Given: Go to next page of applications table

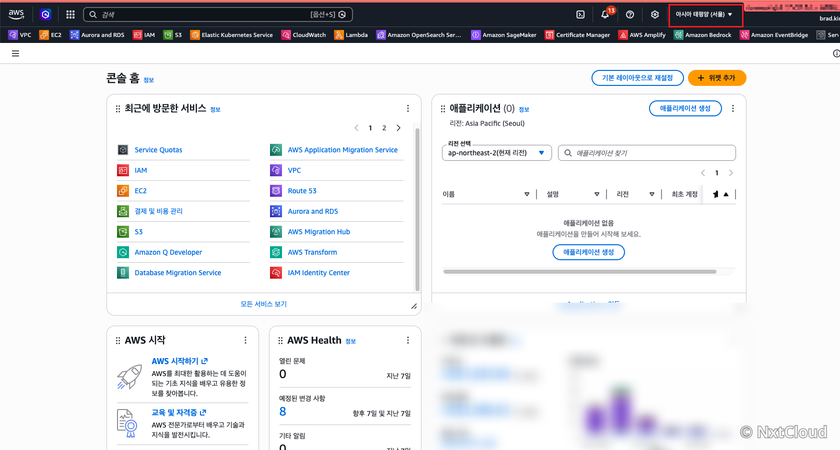Looking at the screenshot, I should pyautogui.click(x=731, y=173).
